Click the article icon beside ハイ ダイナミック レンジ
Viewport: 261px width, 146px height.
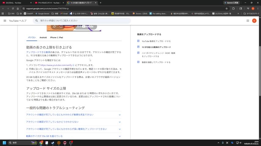tap(138, 53)
